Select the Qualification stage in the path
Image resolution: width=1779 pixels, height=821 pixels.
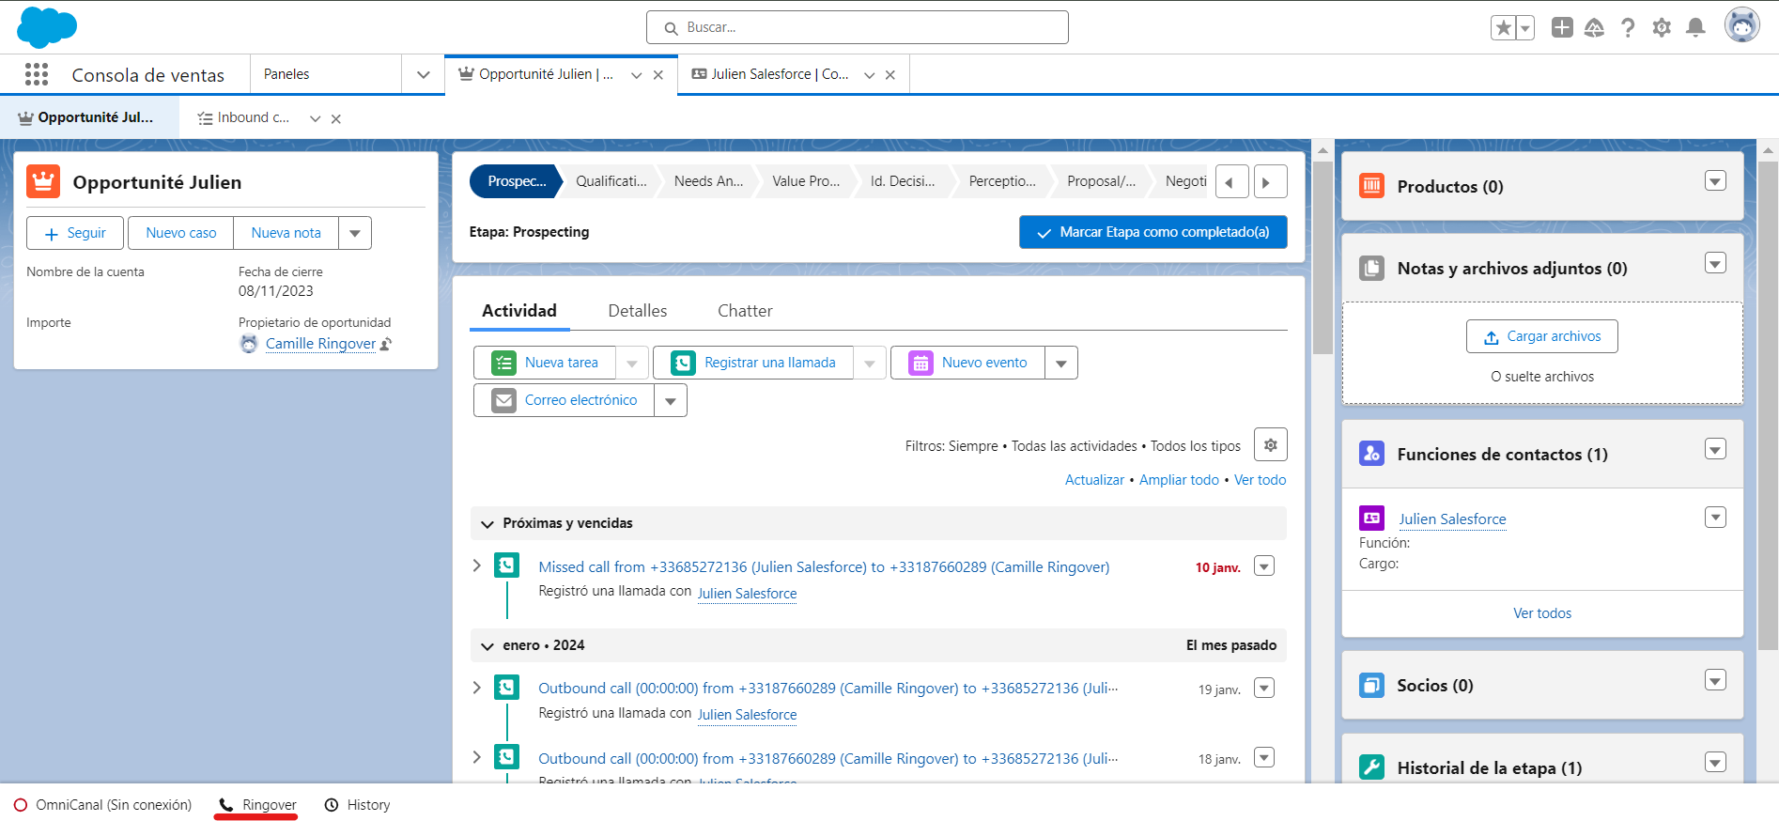[x=611, y=181]
